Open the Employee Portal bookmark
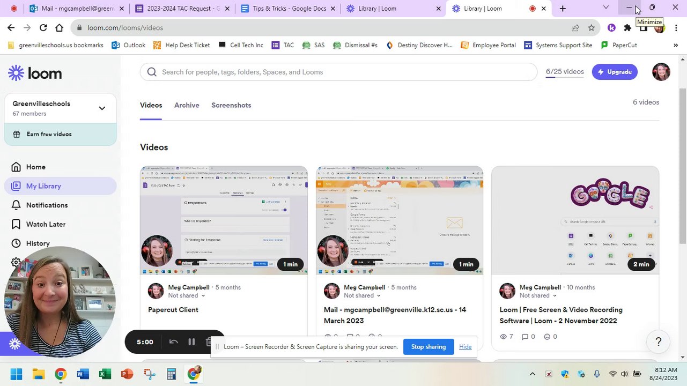 [488, 46]
